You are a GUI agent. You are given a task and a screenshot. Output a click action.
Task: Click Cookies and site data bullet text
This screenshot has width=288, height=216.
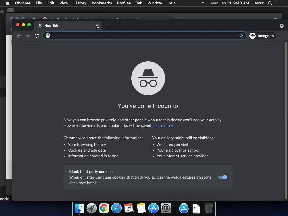(x=87, y=150)
